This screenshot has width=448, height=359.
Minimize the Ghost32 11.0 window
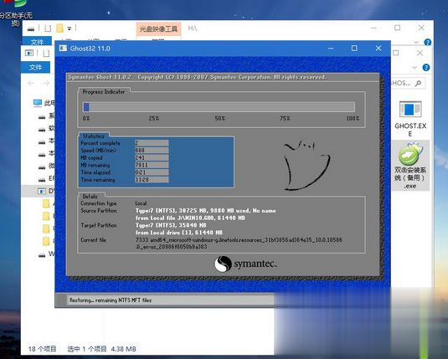pyautogui.click(x=331, y=49)
